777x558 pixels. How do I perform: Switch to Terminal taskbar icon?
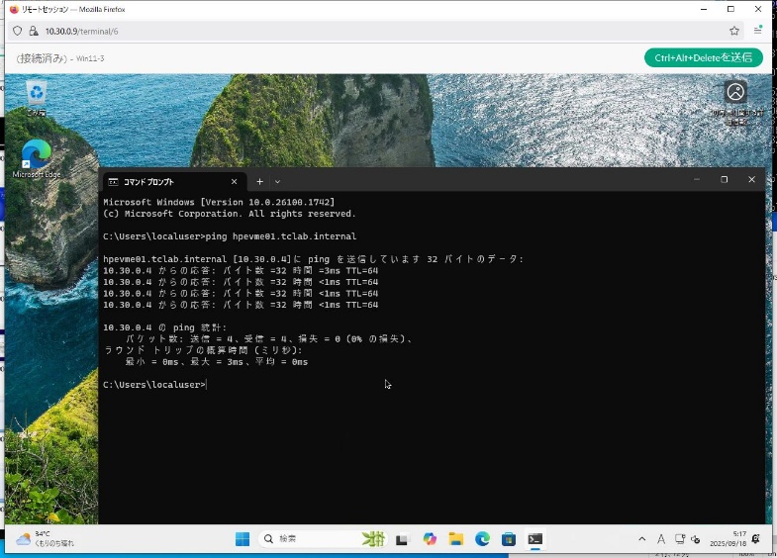click(535, 539)
